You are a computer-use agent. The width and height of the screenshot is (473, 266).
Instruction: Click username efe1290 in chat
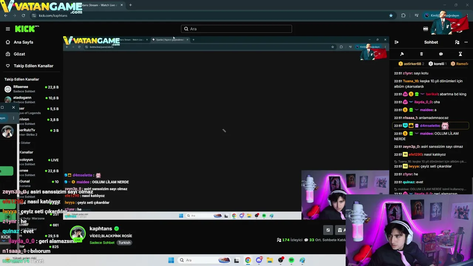pyautogui.click(x=415, y=154)
